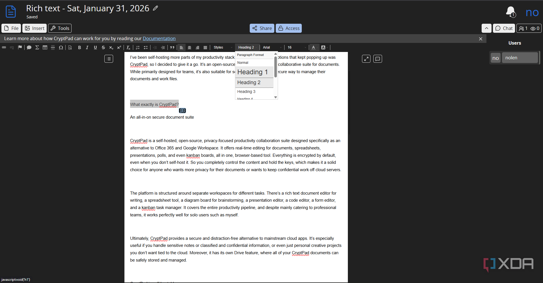Toggle italic formatting

87,47
